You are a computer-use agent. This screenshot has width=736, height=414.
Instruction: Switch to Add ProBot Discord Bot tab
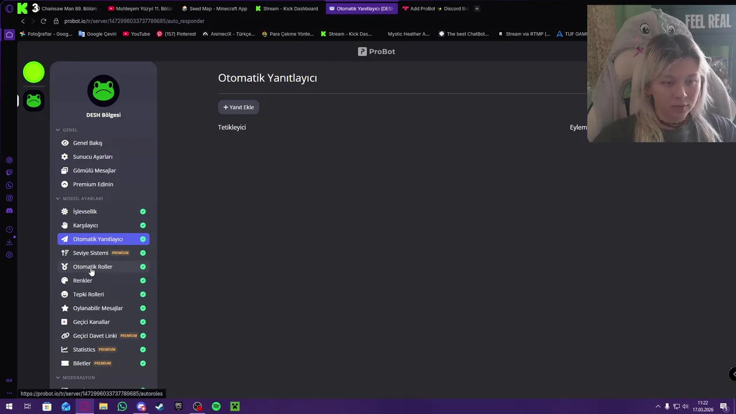435,9
